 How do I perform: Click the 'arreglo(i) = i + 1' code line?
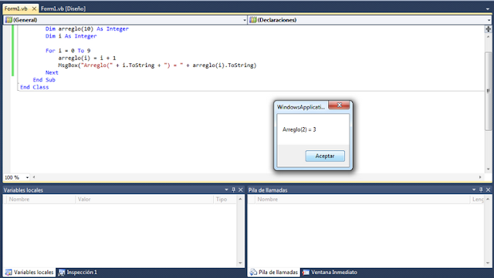click(87, 59)
